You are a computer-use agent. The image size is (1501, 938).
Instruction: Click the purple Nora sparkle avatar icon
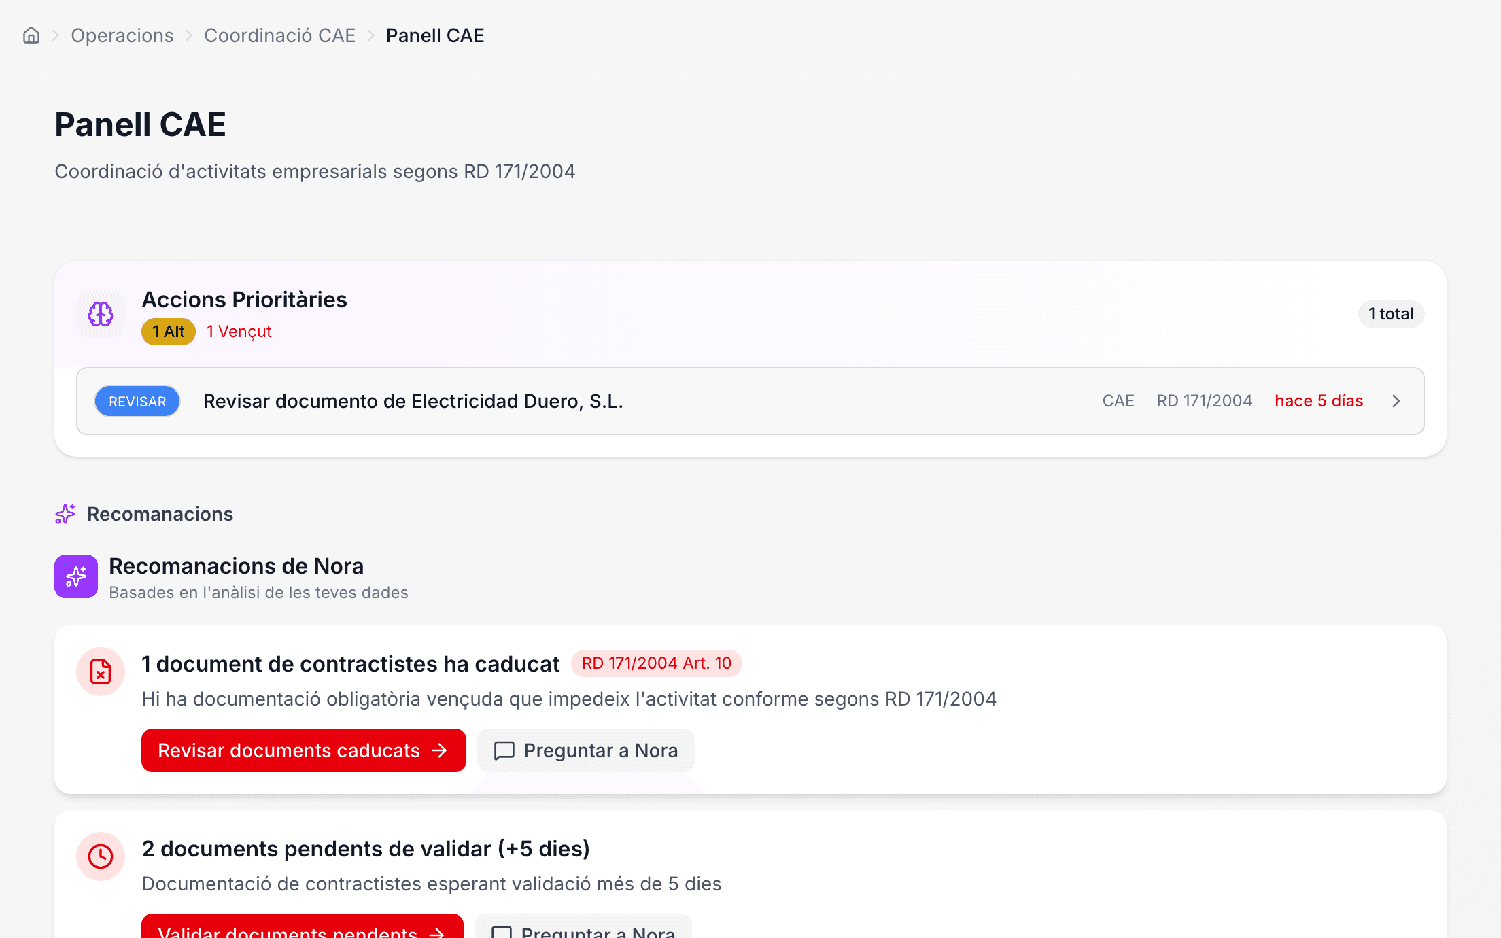(x=76, y=576)
